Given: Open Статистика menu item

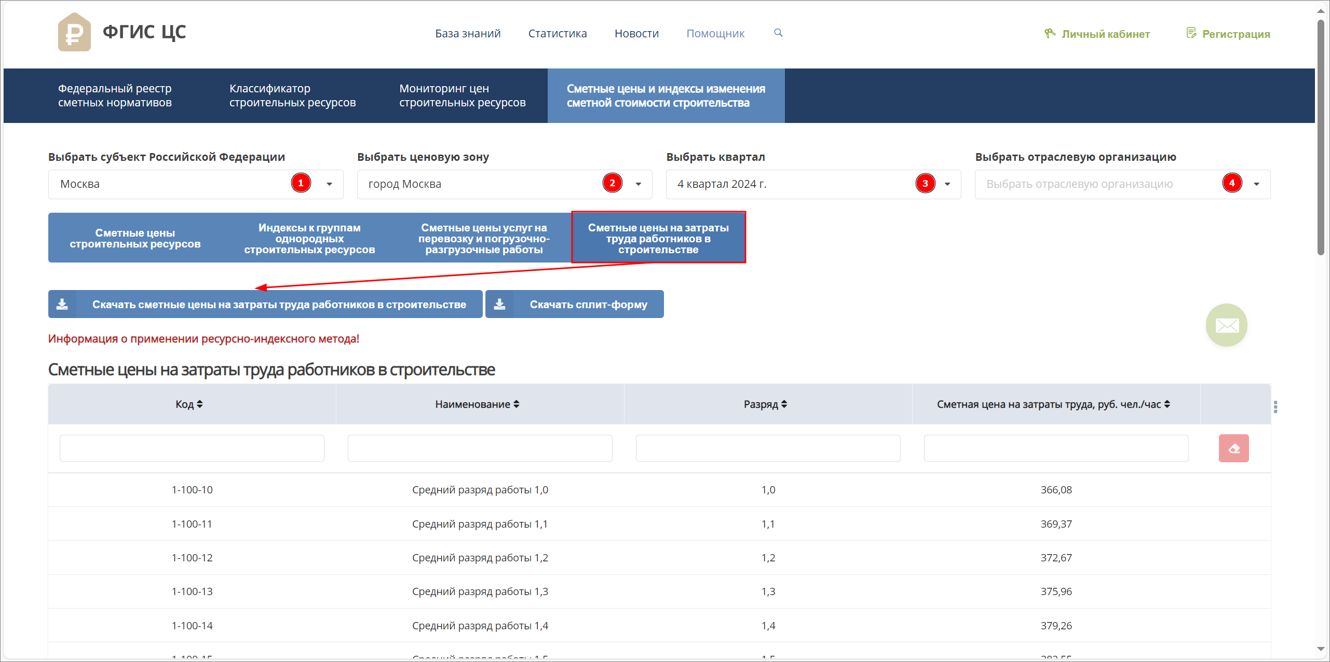Looking at the screenshot, I should tap(558, 34).
